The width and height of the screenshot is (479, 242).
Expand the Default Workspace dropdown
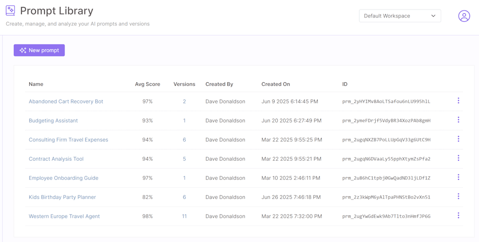point(400,16)
